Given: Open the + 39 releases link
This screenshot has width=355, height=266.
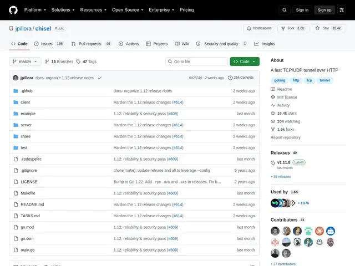Looking at the screenshot, I should point(281,177).
